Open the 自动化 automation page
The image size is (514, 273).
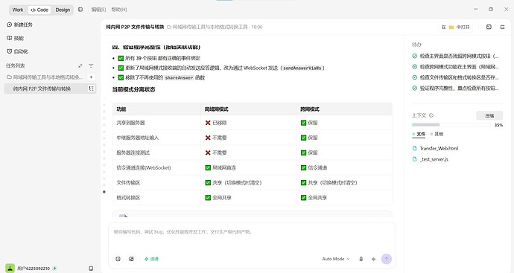tap(18, 51)
